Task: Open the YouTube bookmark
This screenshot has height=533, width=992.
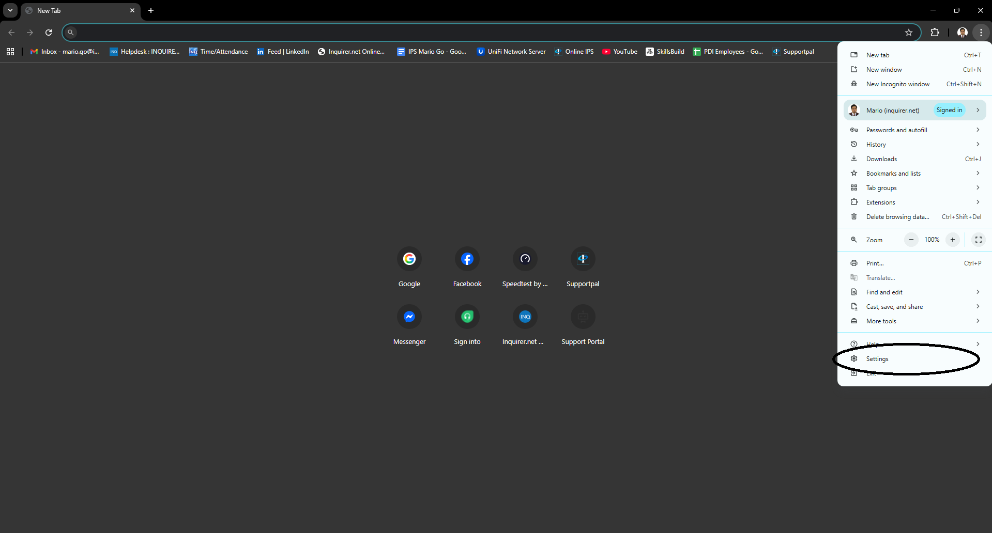Action: point(620,52)
